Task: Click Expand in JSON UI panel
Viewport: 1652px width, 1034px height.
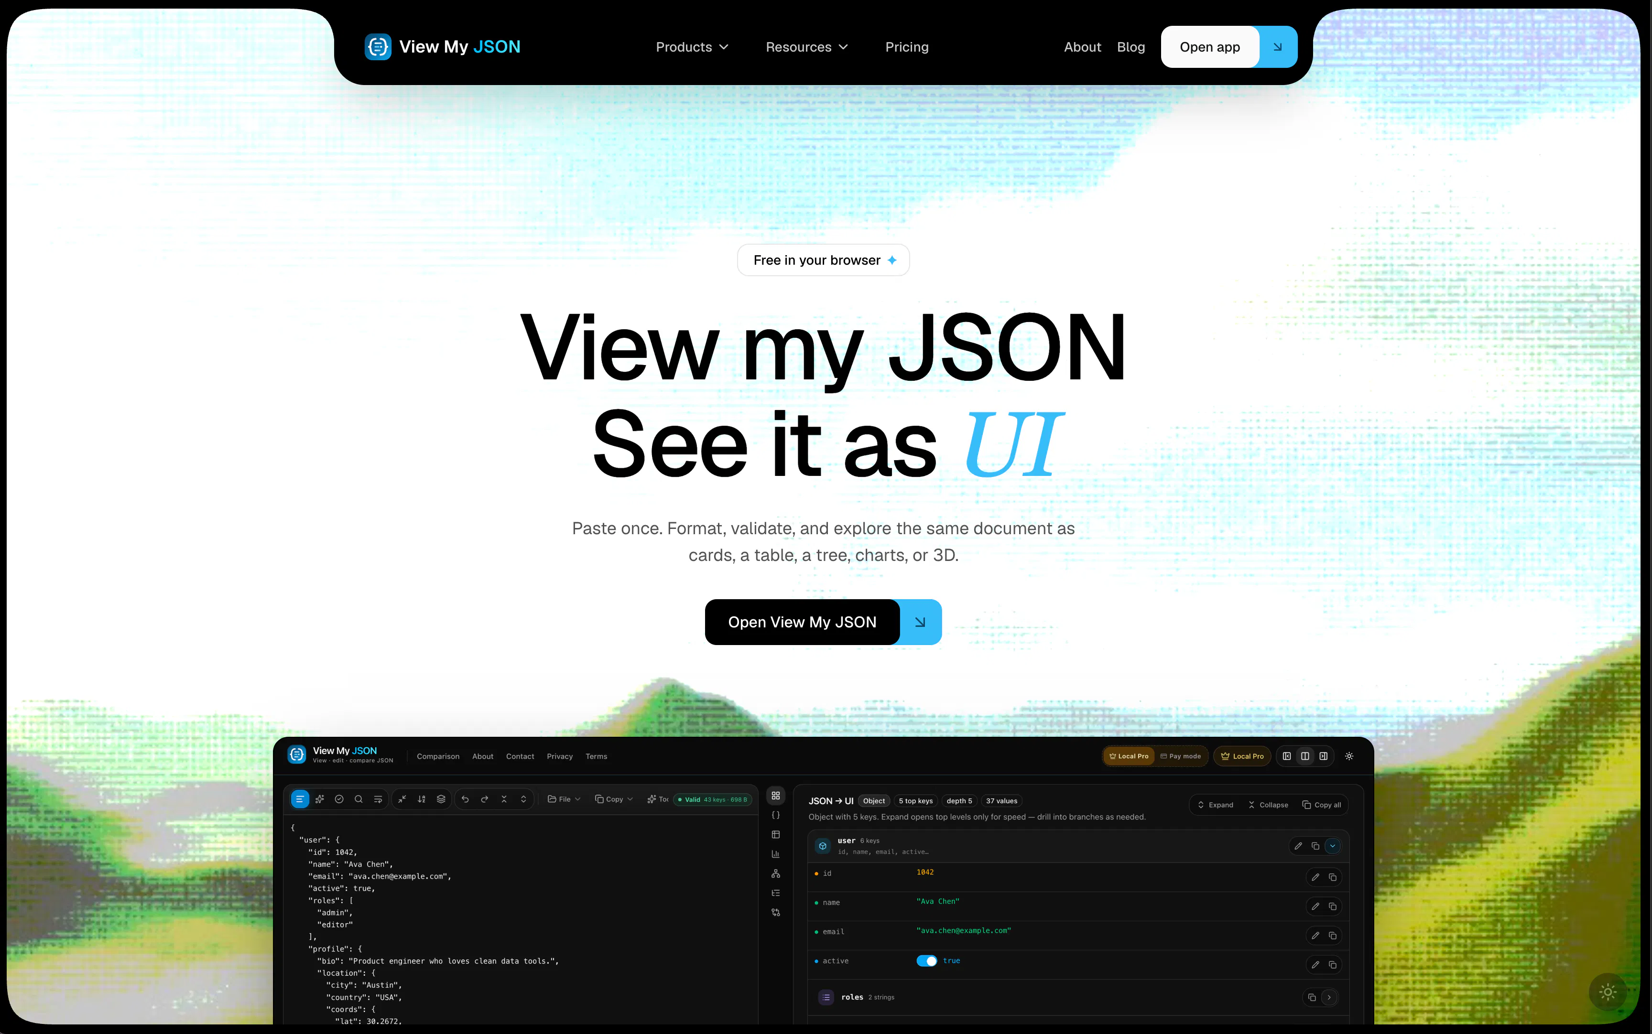Action: [x=1216, y=805]
